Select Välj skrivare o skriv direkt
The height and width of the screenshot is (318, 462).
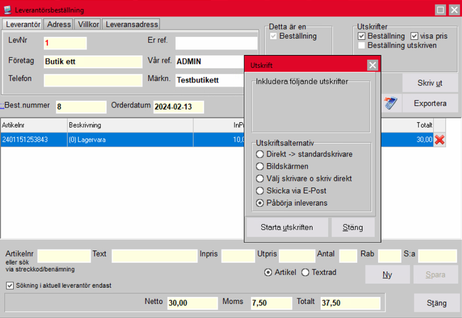click(x=260, y=178)
